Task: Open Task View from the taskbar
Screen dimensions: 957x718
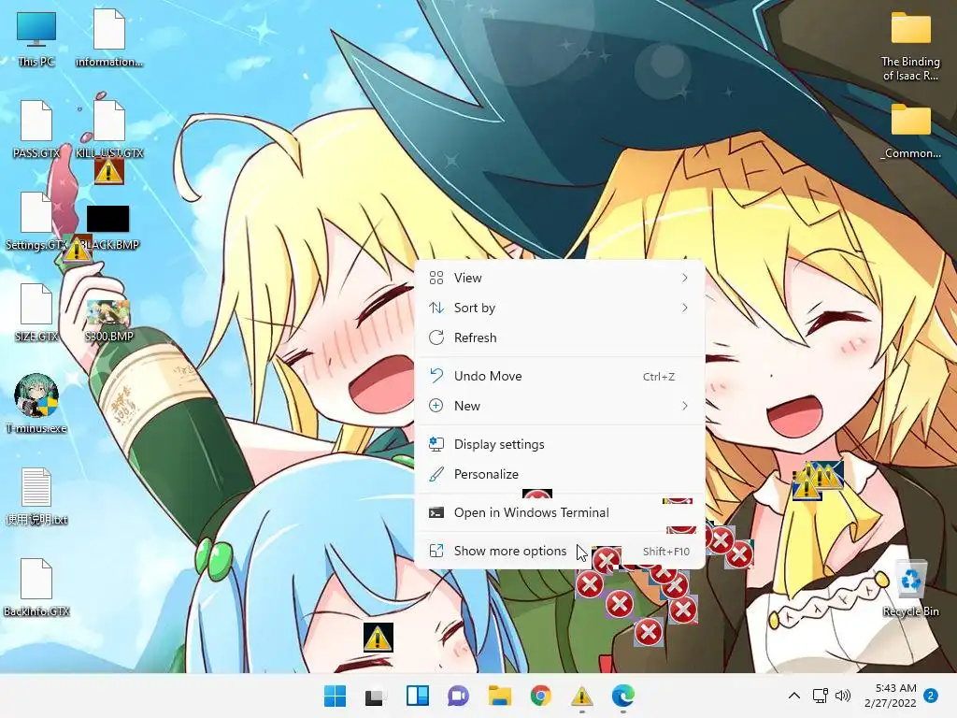Action: [x=376, y=696]
